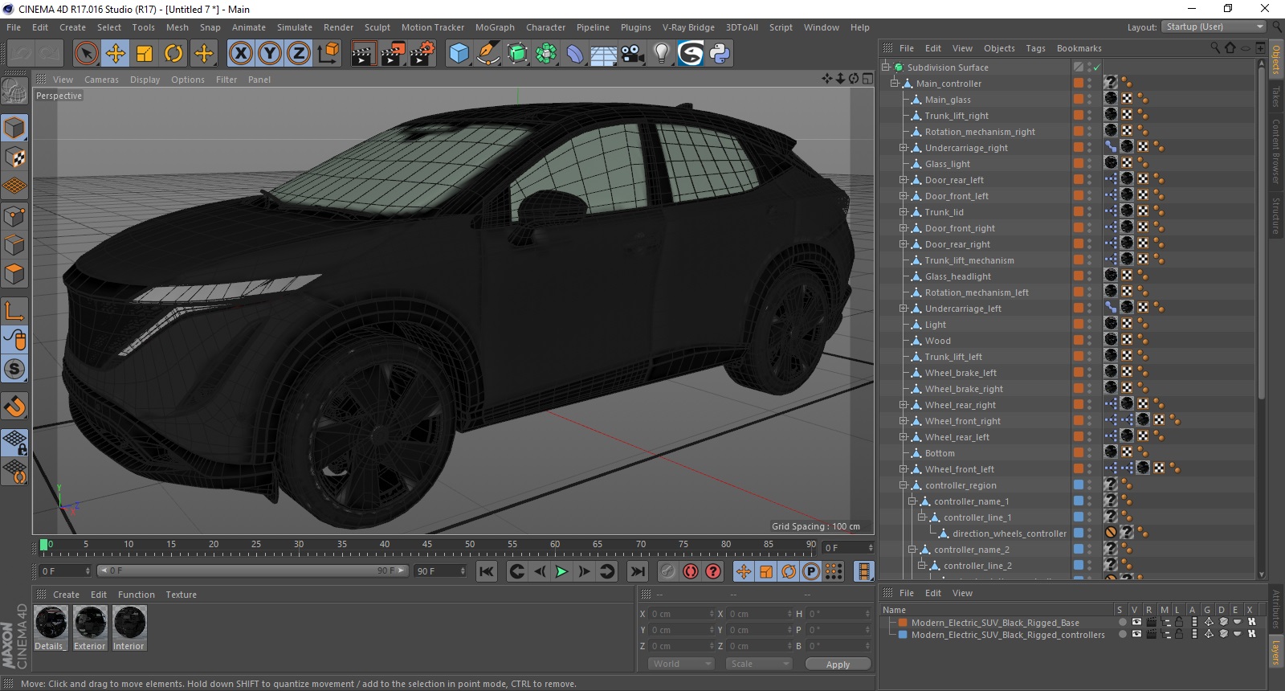Image resolution: width=1285 pixels, height=691 pixels.
Task: Select the Live Selection tool
Action: click(86, 54)
